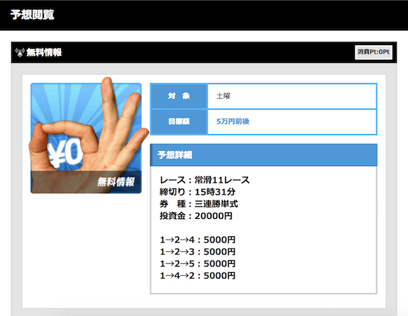The image size is (408, 316).
Task: Select the 無料情報 section header text
Action: coord(44,52)
